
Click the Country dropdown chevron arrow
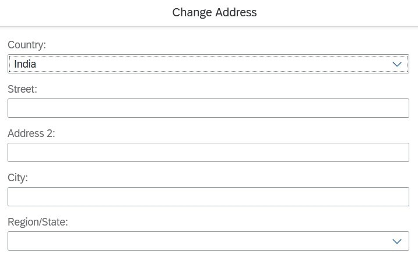click(397, 64)
